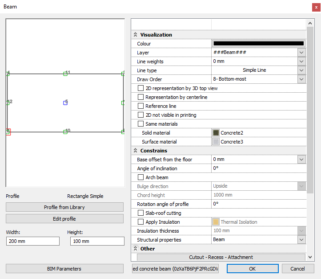Click the Height input field
The height and width of the screenshot is (279, 321).
coord(97,241)
